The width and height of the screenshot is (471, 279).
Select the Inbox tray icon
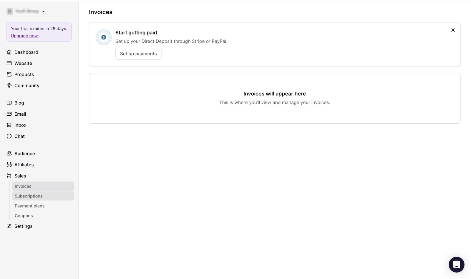click(x=9, y=125)
